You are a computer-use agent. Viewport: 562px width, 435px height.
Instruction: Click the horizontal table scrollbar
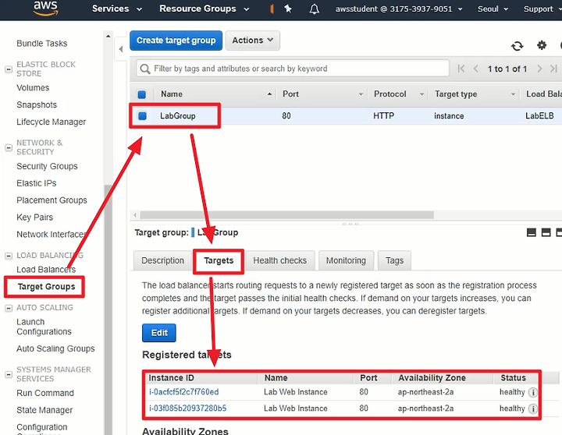tap(286, 215)
